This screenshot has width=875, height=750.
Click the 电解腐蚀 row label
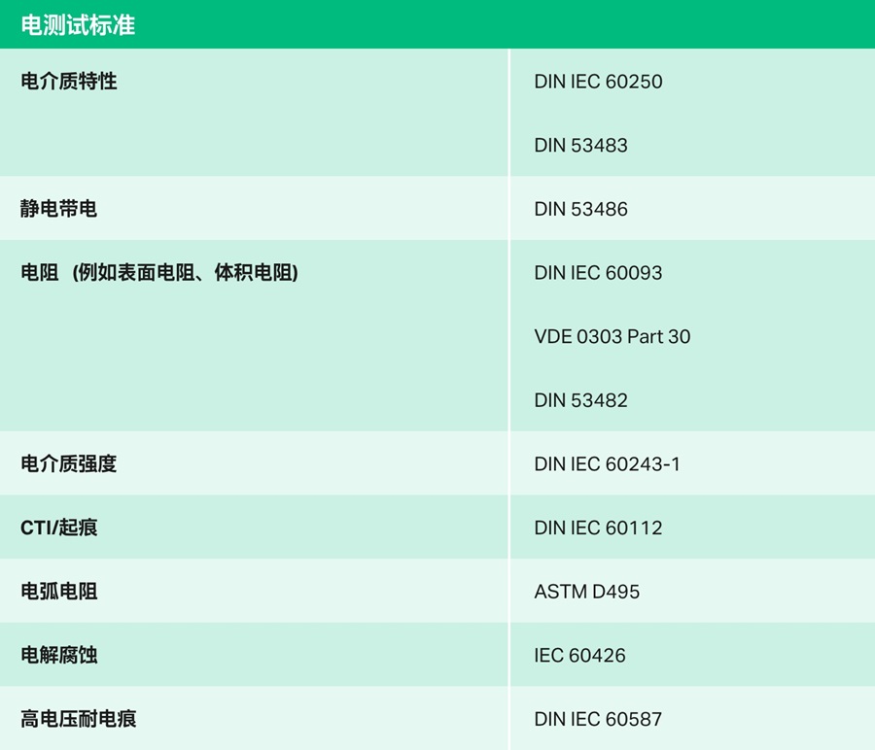59,656
